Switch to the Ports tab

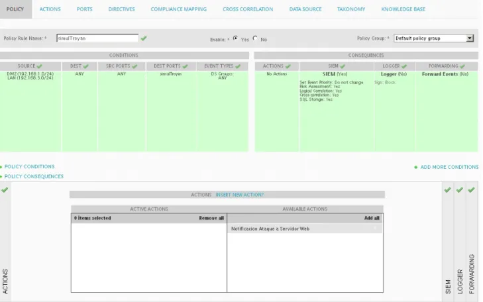(84, 9)
